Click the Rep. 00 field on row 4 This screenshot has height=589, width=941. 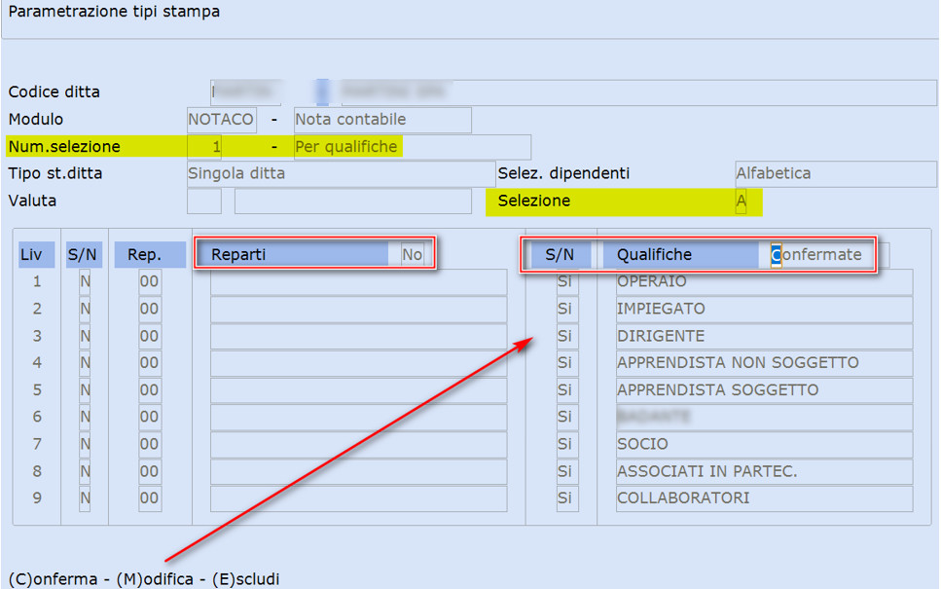click(150, 363)
